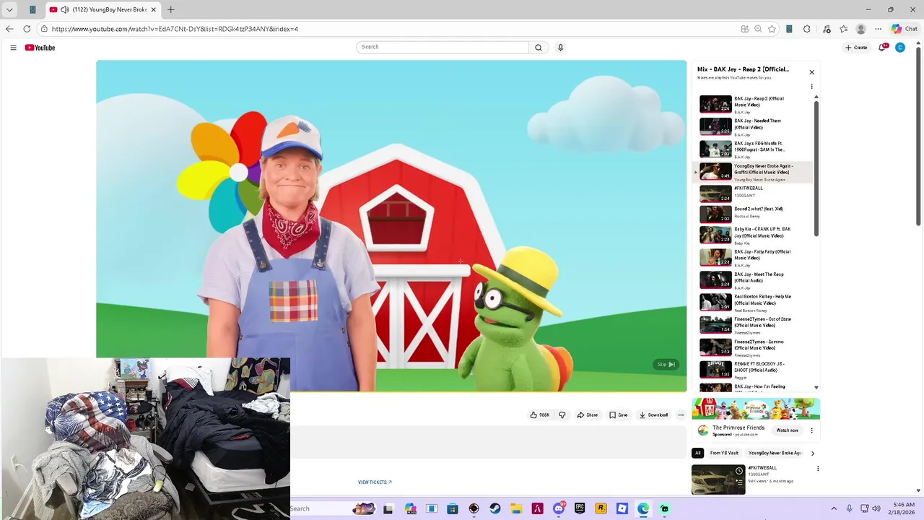Open a new browser tab
This screenshot has height=520, width=924.
171,9
